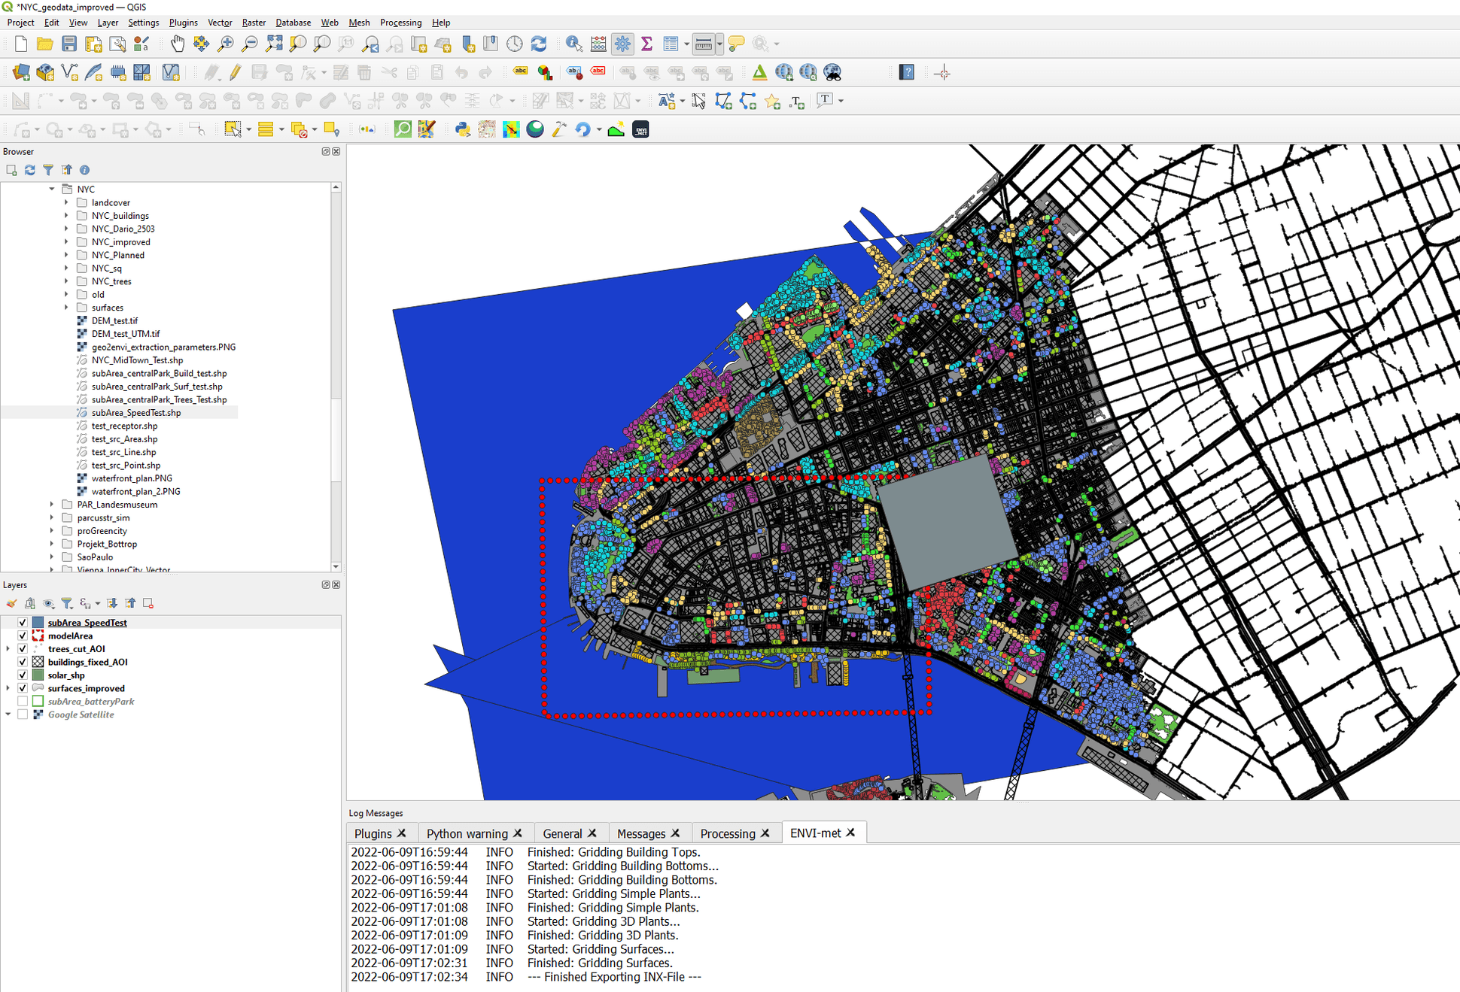
Task: Click the Refresh map icon
Action: 539,44
